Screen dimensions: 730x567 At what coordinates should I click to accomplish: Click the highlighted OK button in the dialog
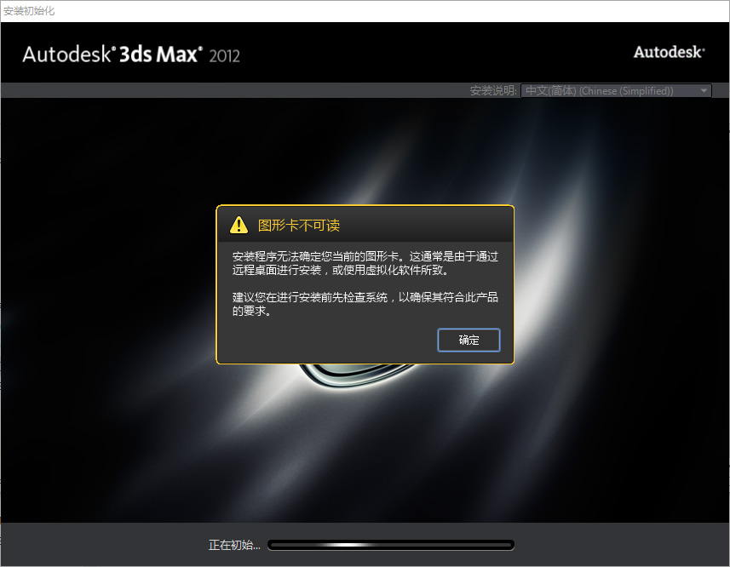click(x=468, y=340)
